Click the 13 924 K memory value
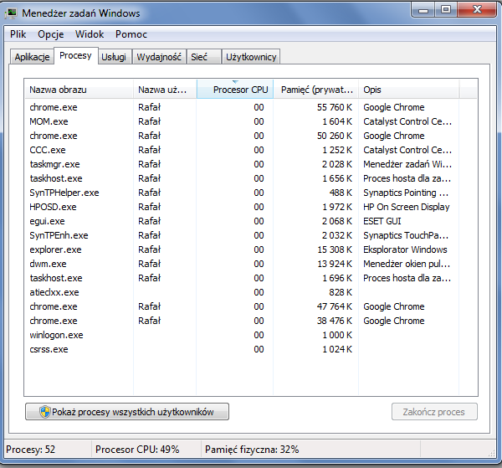The image size is (502, 468). pyautogui.click(x=335, y=264)
